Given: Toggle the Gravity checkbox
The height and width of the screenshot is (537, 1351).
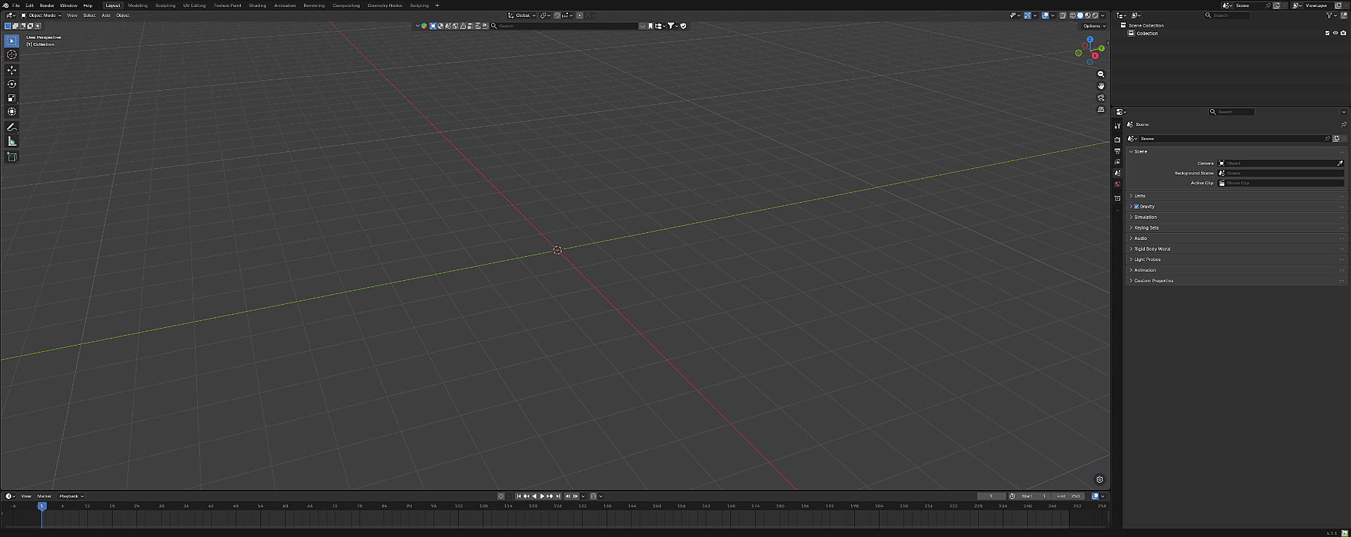Looking at the screenshot, I should 1136,207.
